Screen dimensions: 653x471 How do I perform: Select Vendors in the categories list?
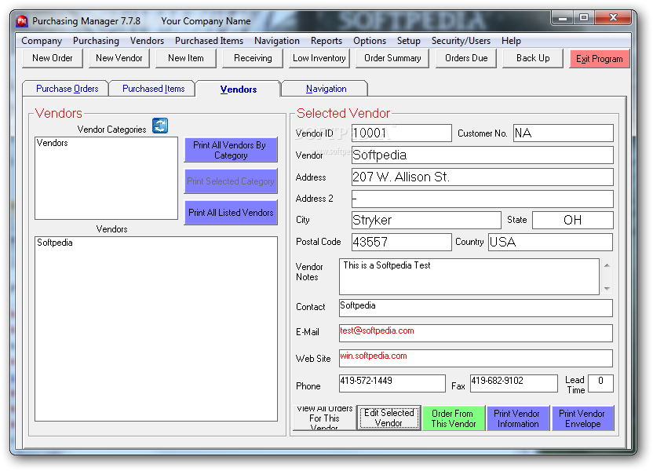point(106,143)
